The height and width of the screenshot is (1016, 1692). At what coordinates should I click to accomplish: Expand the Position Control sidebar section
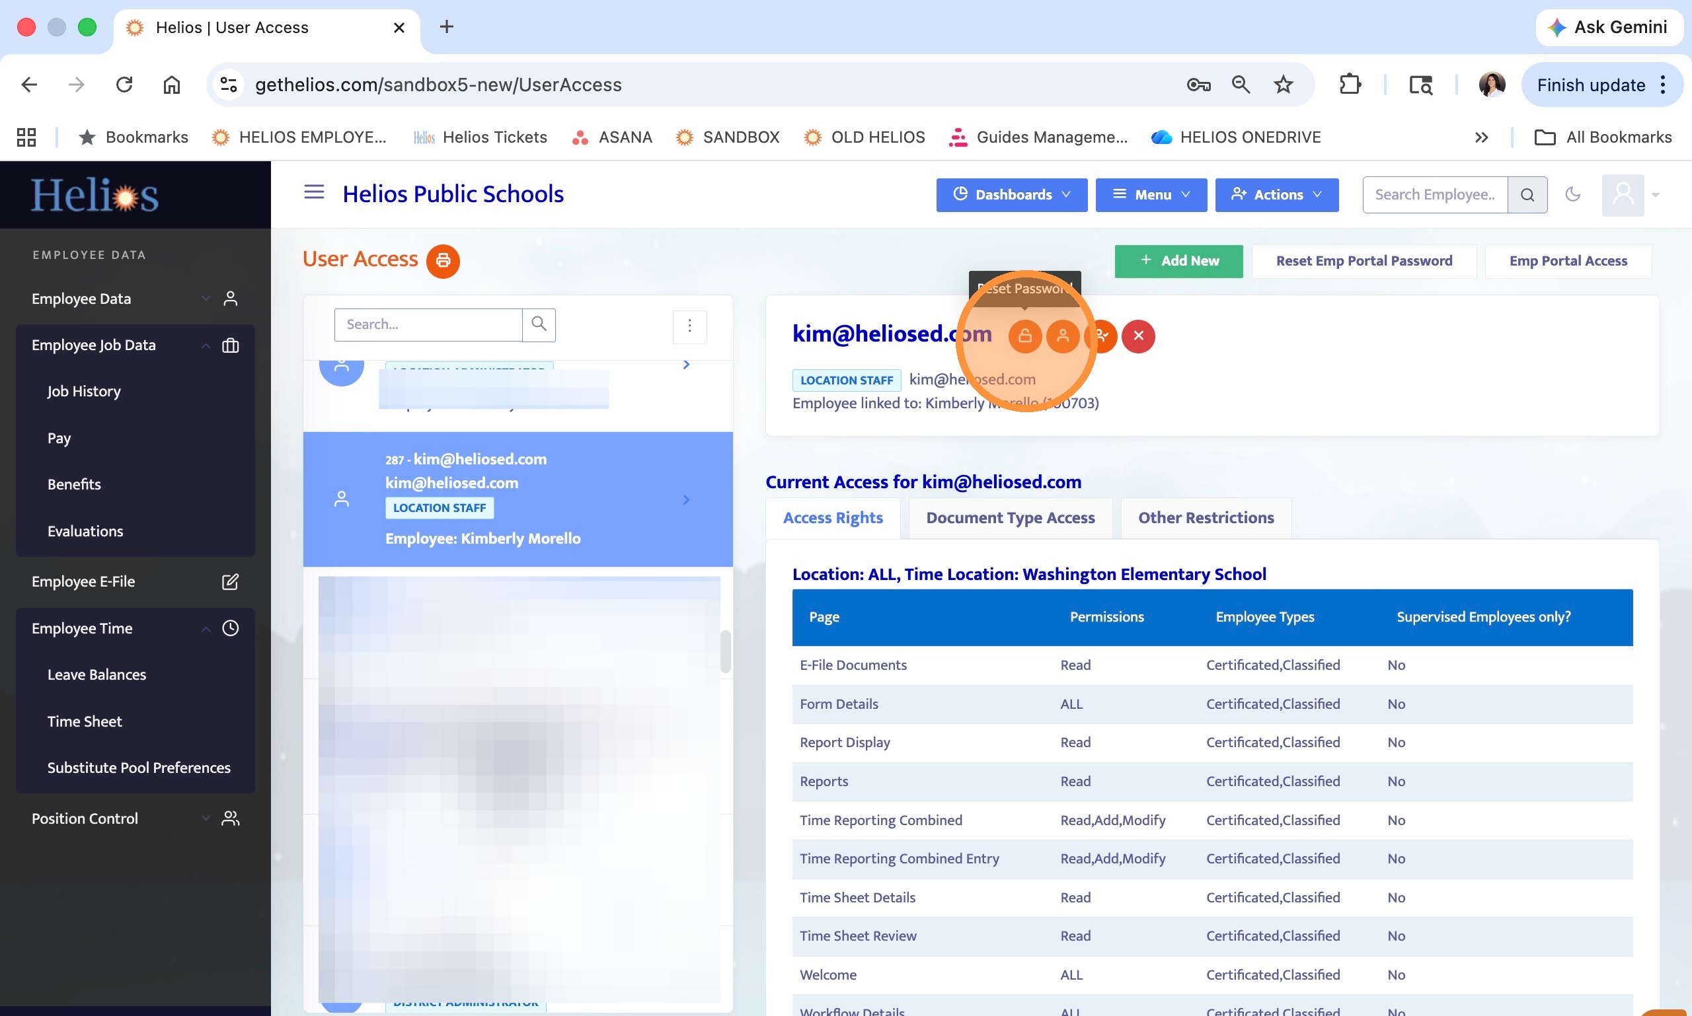206,819
